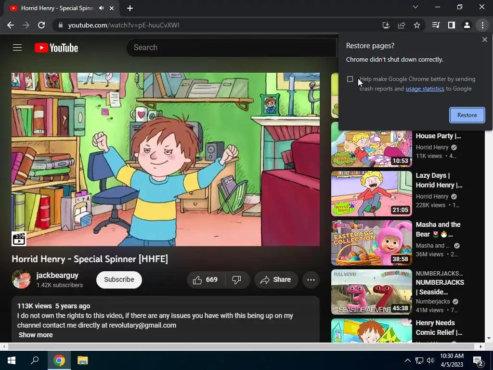
Task: Go back to the previous page
Action: (x=11, y=25)
